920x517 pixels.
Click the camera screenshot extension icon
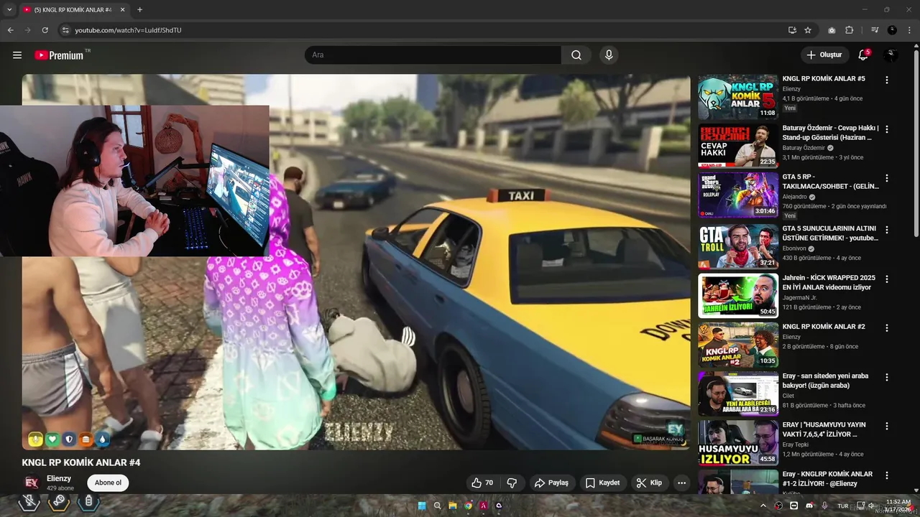point(832,30)
